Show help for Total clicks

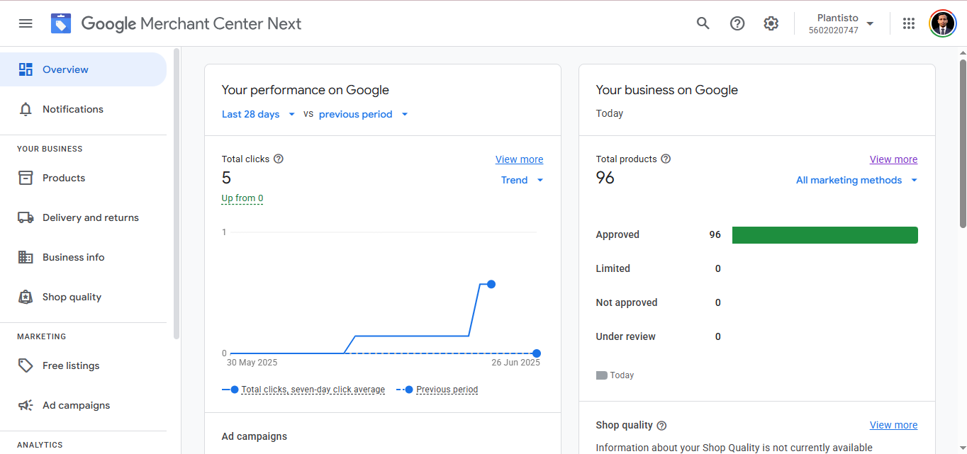[x=279, y=159]
